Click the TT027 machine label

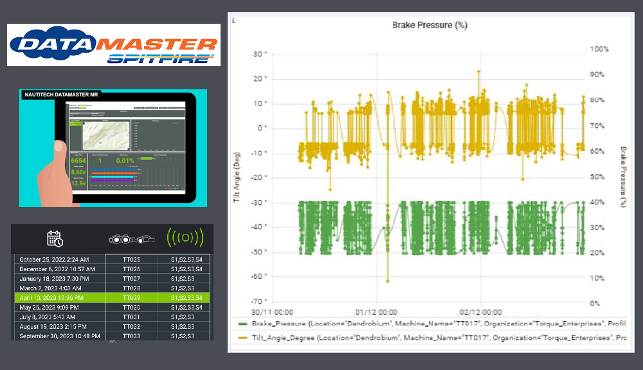click(131, 279)
